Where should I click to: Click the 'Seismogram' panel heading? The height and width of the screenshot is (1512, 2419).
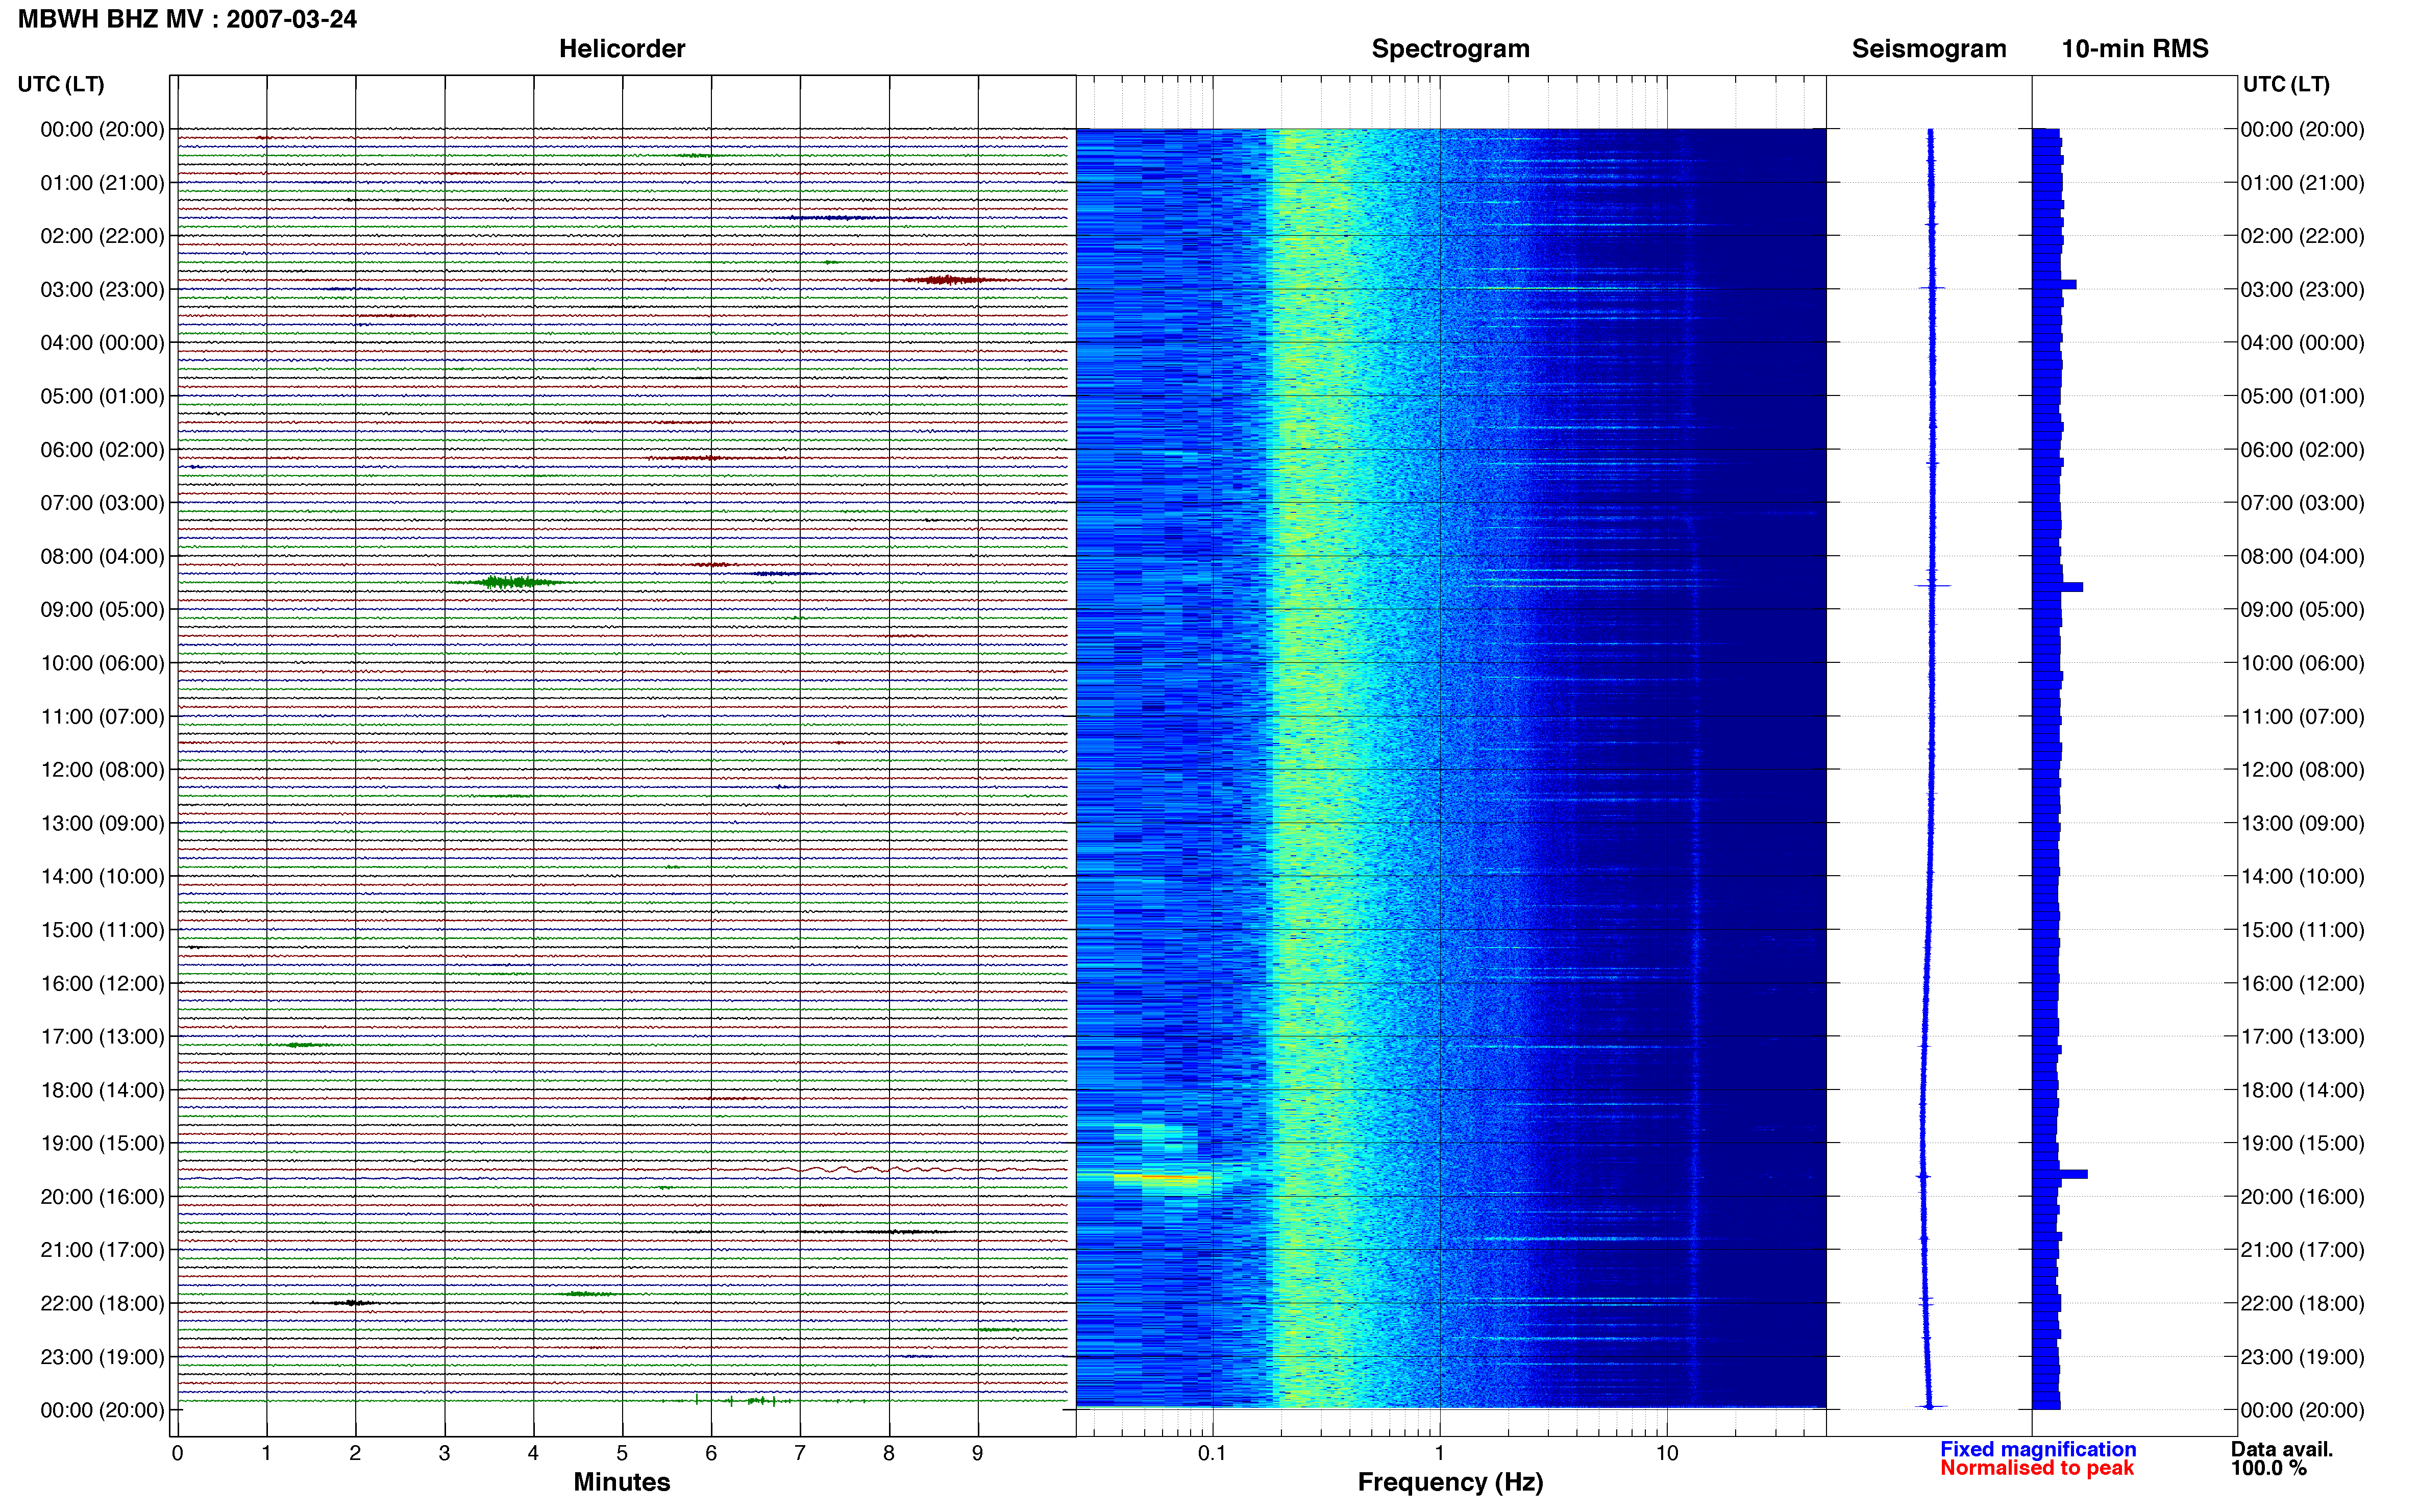pyautogui.click(x=1929, y=49)
